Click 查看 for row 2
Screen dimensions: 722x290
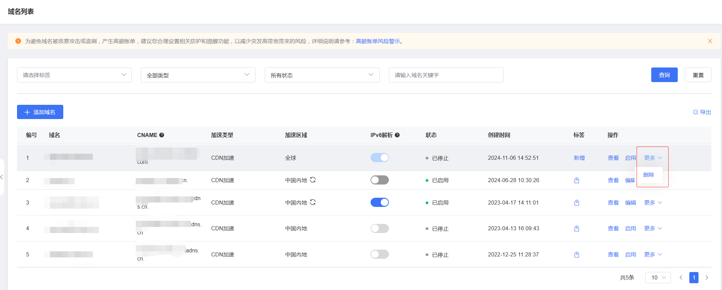(613, 180)
